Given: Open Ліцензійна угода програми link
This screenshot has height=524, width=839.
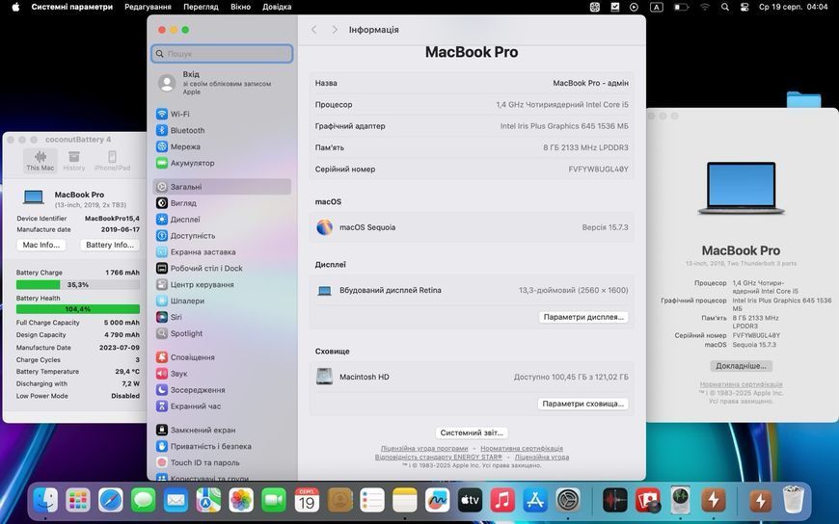Looking at the screenshot, I should [424, 449].
